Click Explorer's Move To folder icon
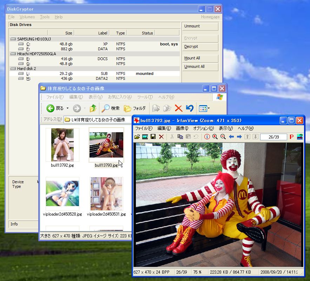Viewport: 310px width, 281px height. pos(156,108)
